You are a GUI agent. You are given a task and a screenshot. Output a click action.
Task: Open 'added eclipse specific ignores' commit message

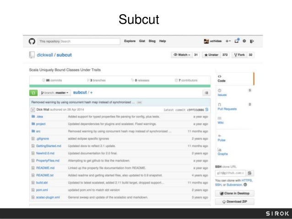pos(88,139)
